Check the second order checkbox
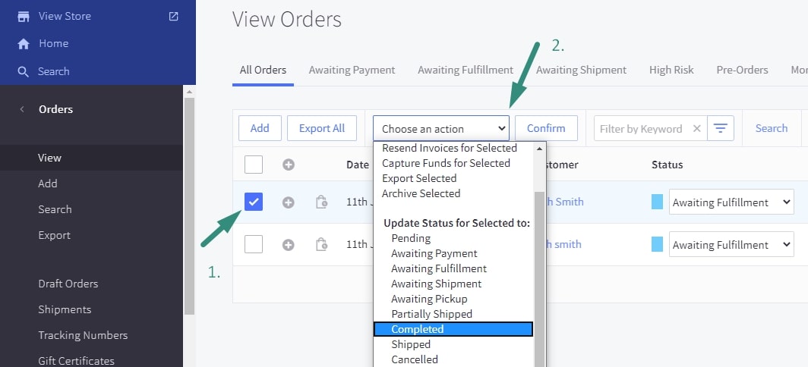This screenshot has width=808, height=367. point(254,244)
